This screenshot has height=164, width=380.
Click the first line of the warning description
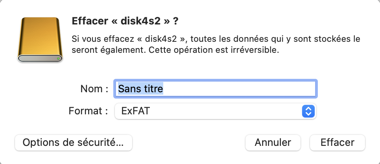216,39
